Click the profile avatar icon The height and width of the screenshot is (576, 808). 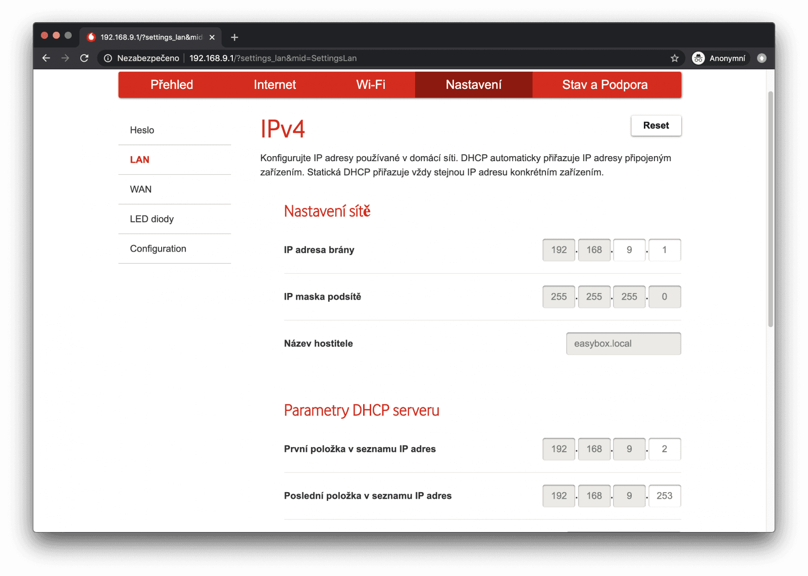click(x=761, y=58)
